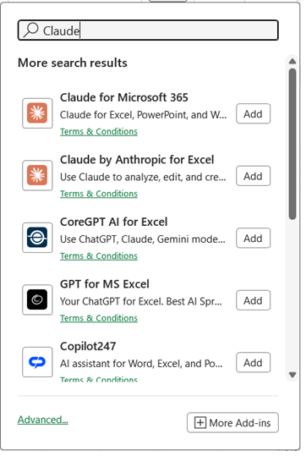306x456 pixels.
Task: Open Terms & Conditions under Copilot247
Action: coord(99,379)
